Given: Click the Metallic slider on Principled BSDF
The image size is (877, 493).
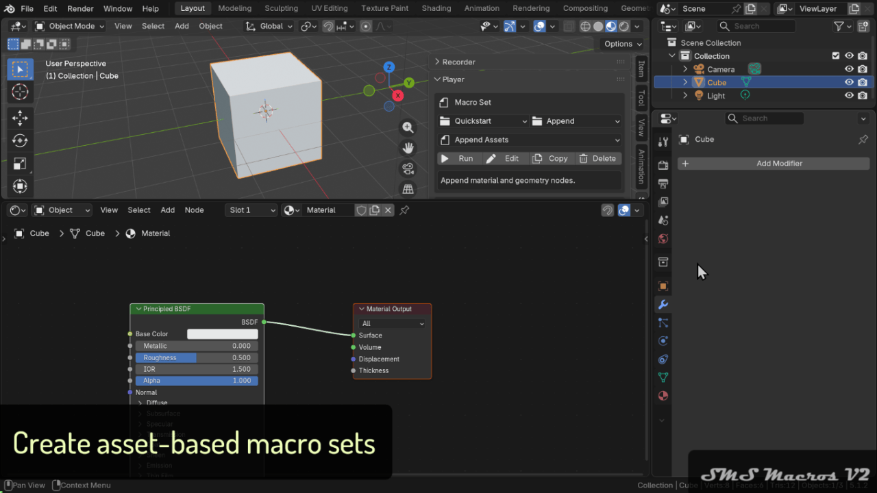Looking at the screenshot, I should (x=197, y=346).
